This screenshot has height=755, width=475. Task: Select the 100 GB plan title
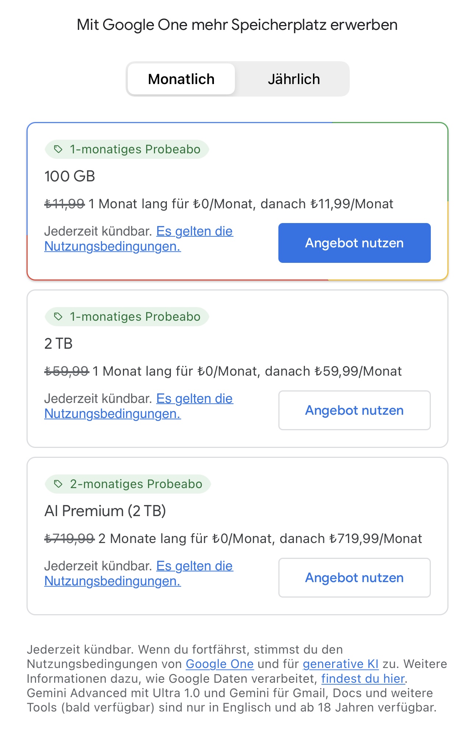(70, 176)
